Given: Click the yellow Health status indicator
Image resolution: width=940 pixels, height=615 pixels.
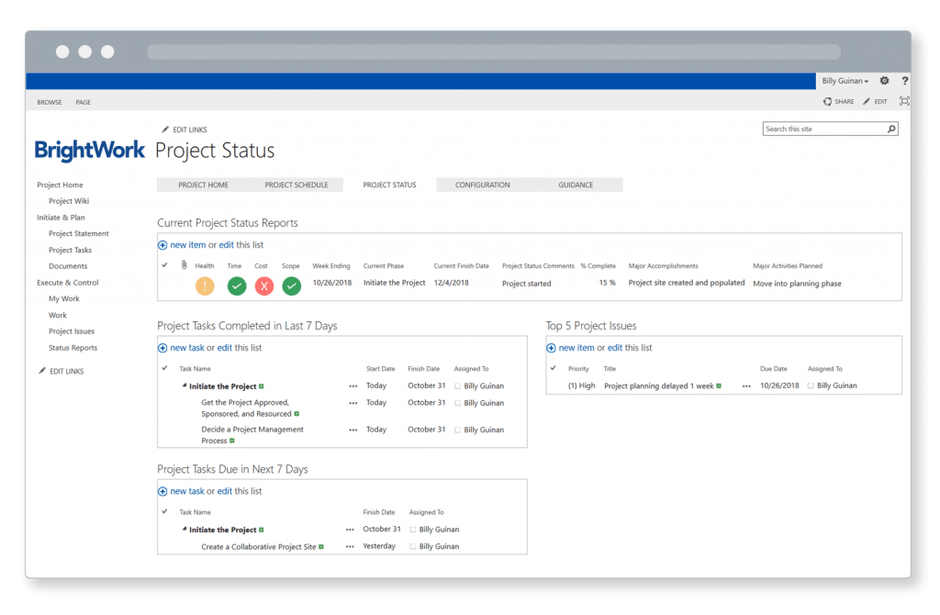Looking at the screenshot, I should point(205,285).
